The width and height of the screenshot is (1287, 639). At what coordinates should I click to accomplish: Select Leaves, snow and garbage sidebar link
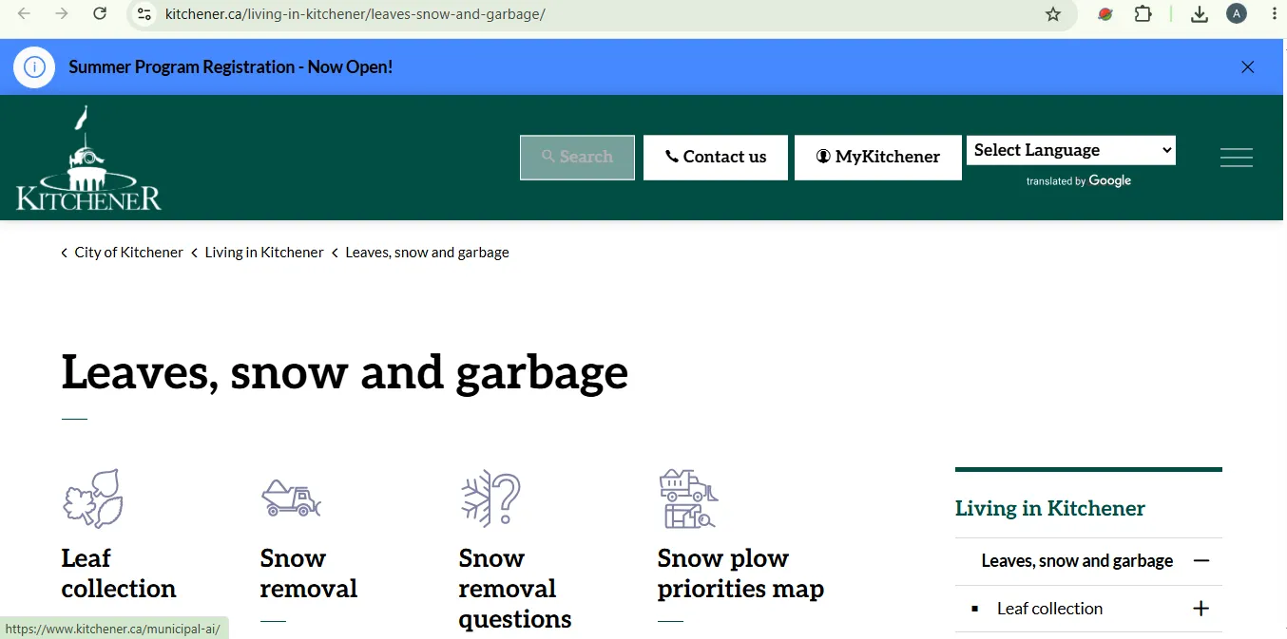pyautogui.click(x=1077, y=561)
